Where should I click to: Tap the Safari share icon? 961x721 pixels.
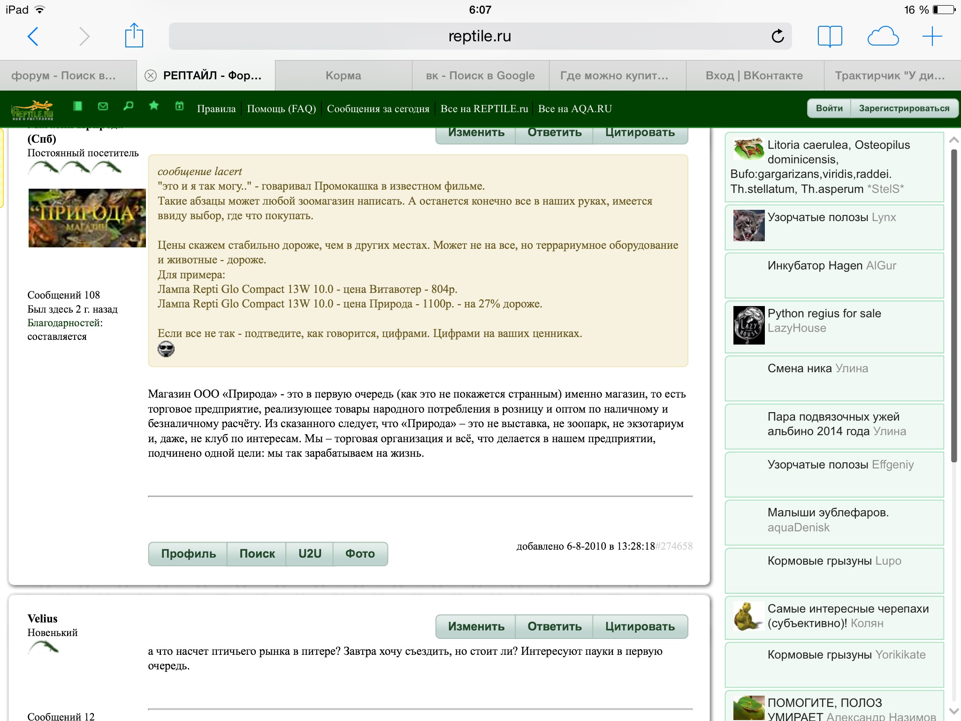(x=134, y=36)
